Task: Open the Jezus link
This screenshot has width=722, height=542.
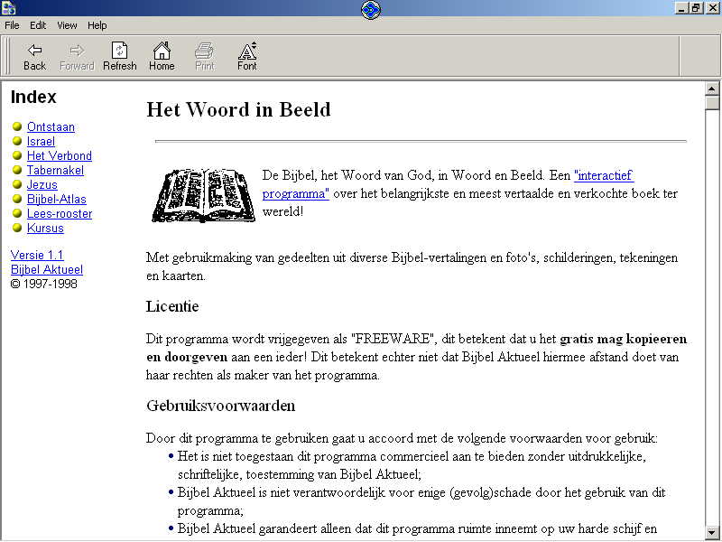Action: 42,185
